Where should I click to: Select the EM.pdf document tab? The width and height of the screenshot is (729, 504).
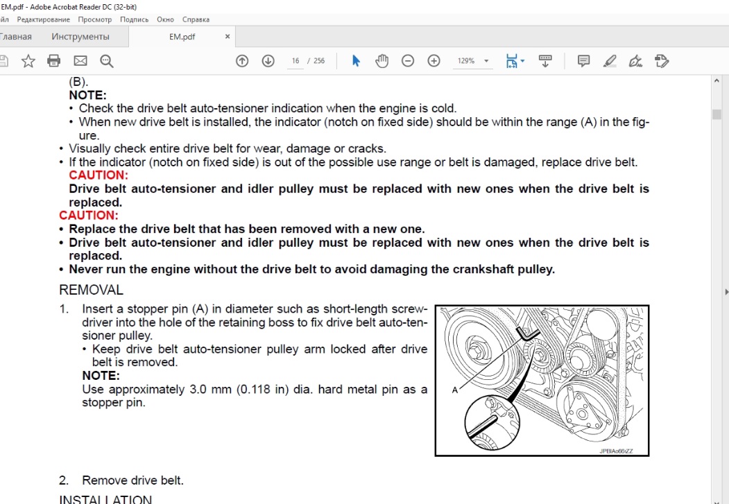[182, 37]
